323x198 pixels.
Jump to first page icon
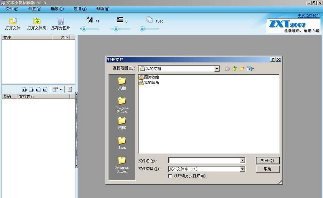pyautogui.click(x=24, y=90)
